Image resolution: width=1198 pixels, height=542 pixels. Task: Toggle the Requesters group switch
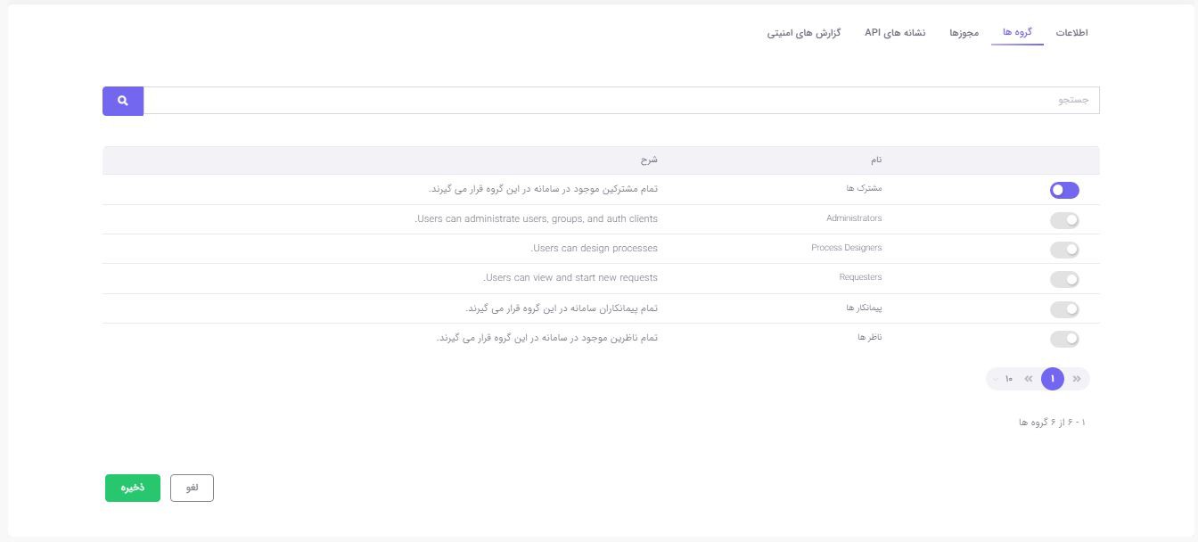point(1064,279)
